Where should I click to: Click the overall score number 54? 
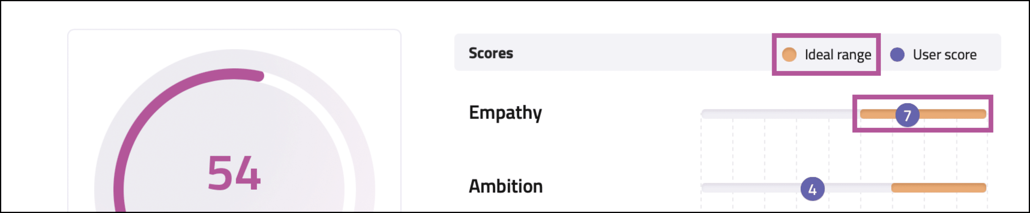tap(234, 173)
